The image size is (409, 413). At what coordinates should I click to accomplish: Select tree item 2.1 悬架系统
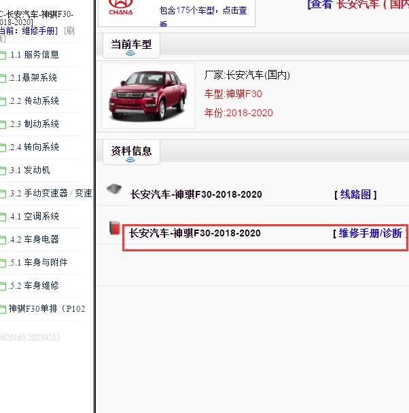point(33,77)
